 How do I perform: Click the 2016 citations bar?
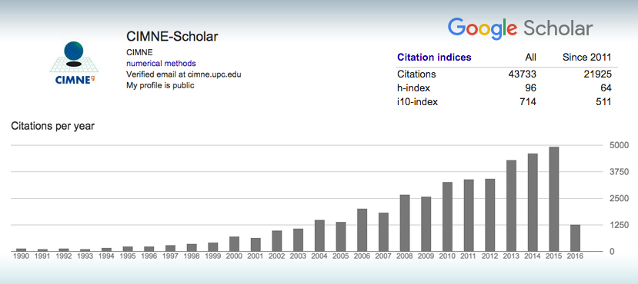tap(575, 238)
